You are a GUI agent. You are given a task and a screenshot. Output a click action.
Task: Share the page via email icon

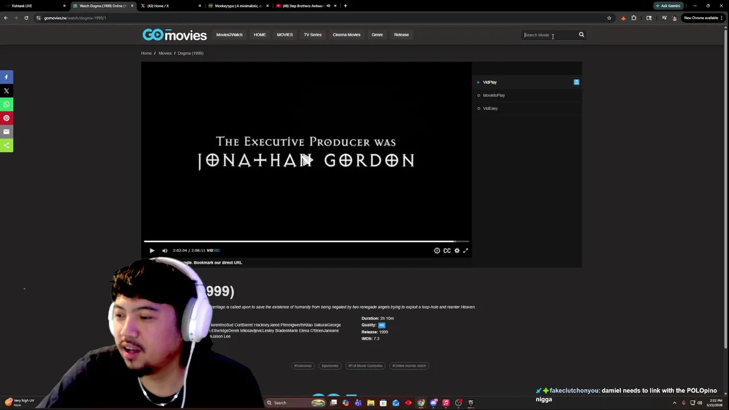click(6, 132)
